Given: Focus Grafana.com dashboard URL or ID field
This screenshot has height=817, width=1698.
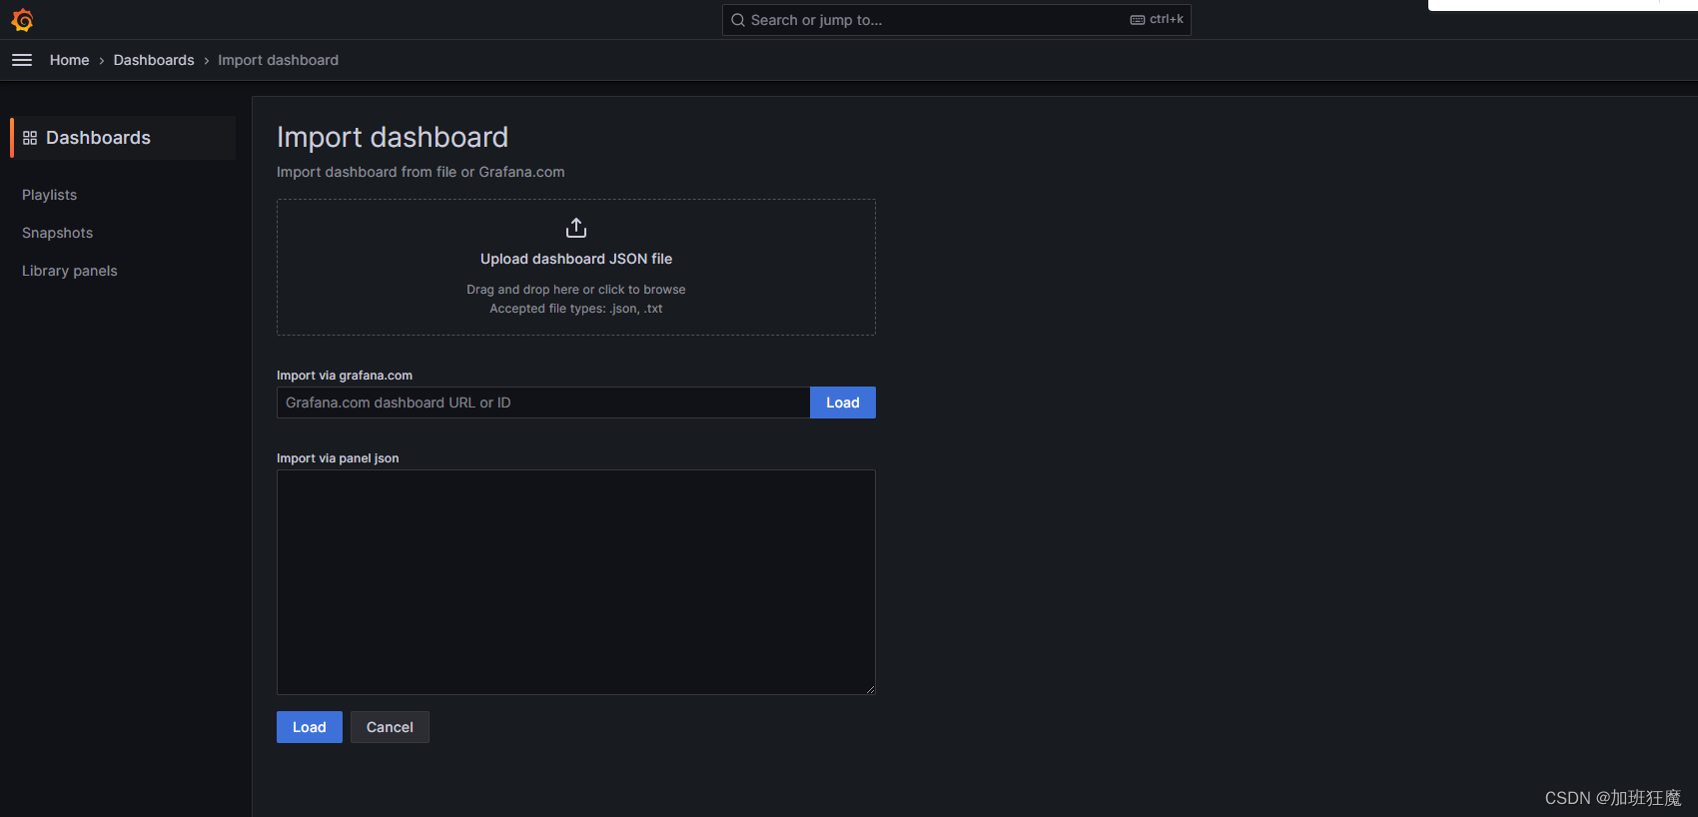Looking at the screenshot, I should coord(543,403).
